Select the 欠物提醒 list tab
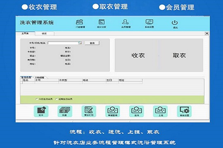The image size is (223, 148). (40, 77)
